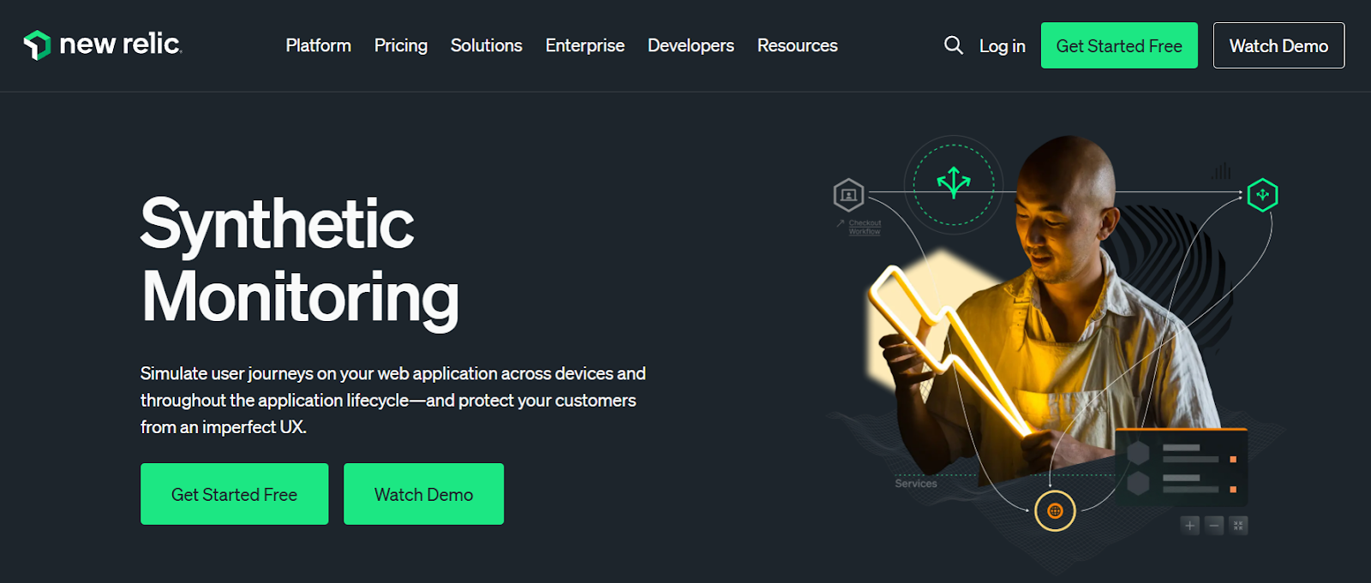Open search with the magnifying glass icon

point(953,45)
